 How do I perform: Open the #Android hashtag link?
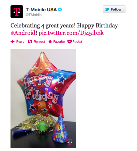23,33
